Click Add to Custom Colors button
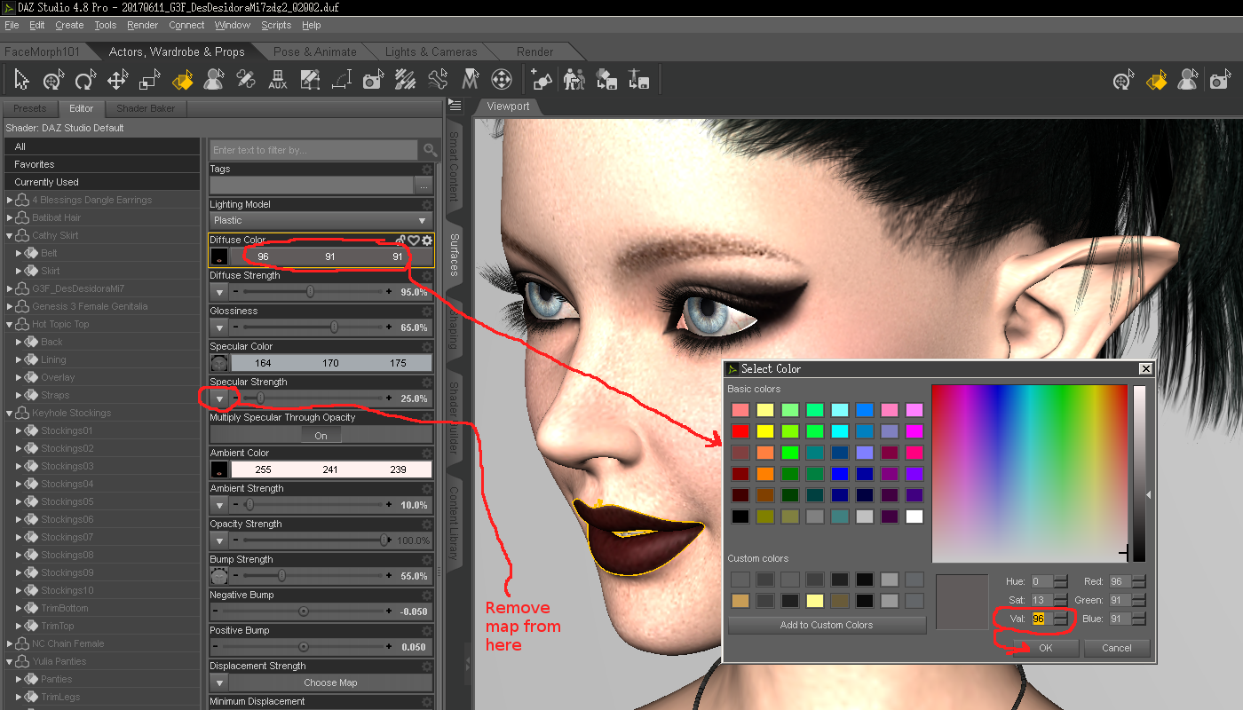The height and width of the screenshot is (710, 1243). [827, 625]
